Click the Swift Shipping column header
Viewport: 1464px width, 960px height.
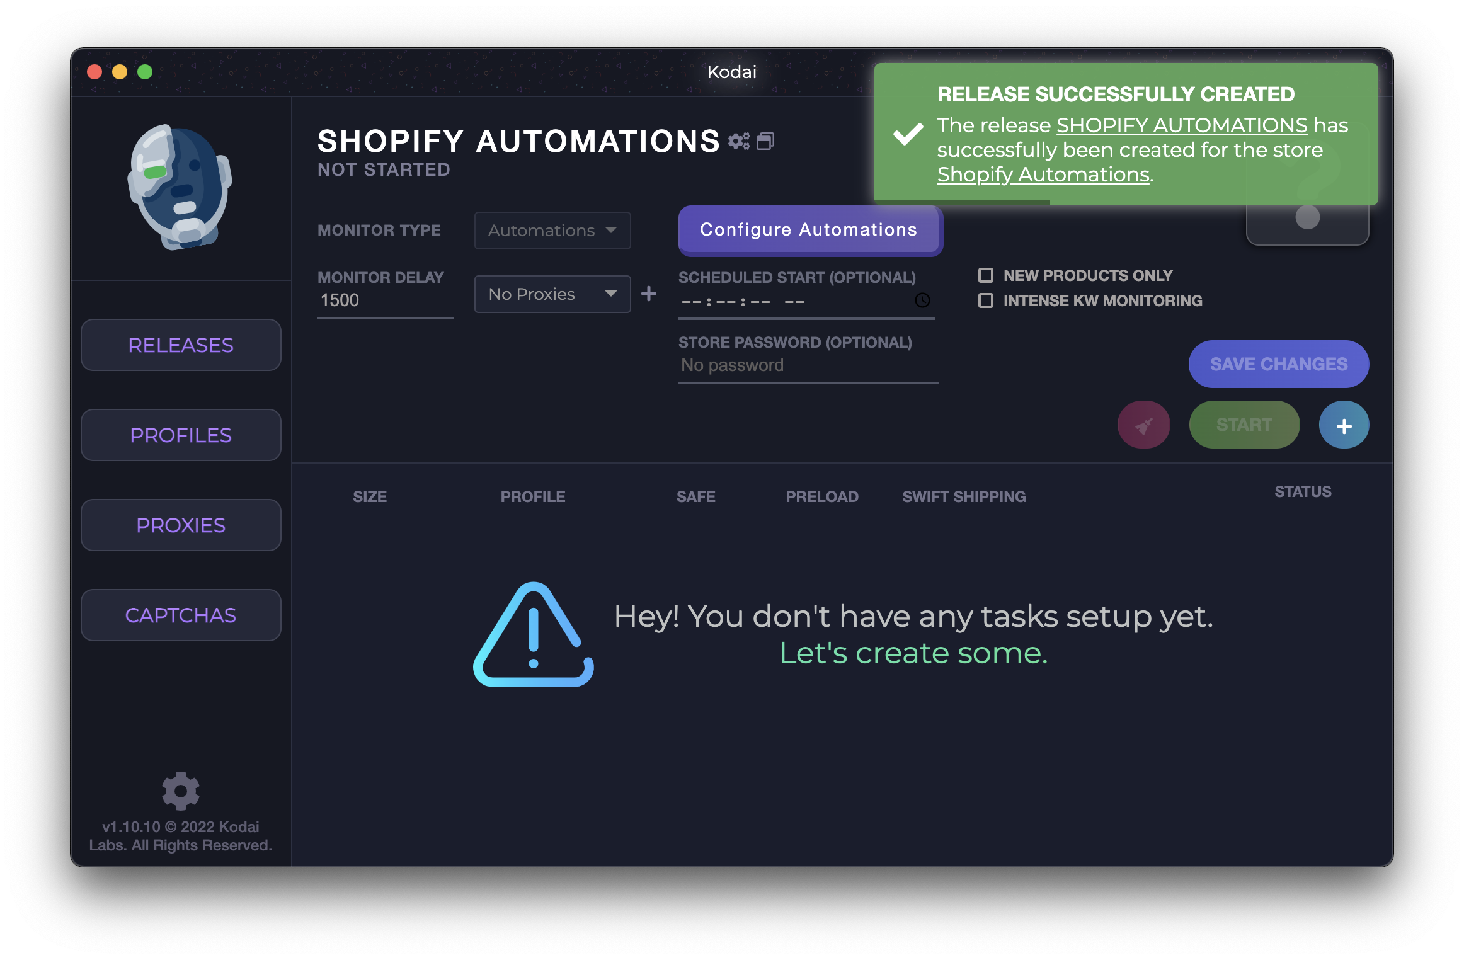[964, 496]
